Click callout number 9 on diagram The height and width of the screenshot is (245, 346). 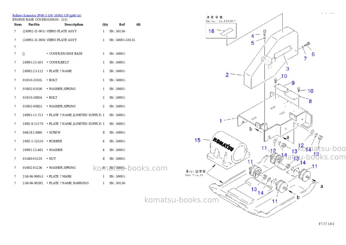pyautogui.click(x=293, y=83)
